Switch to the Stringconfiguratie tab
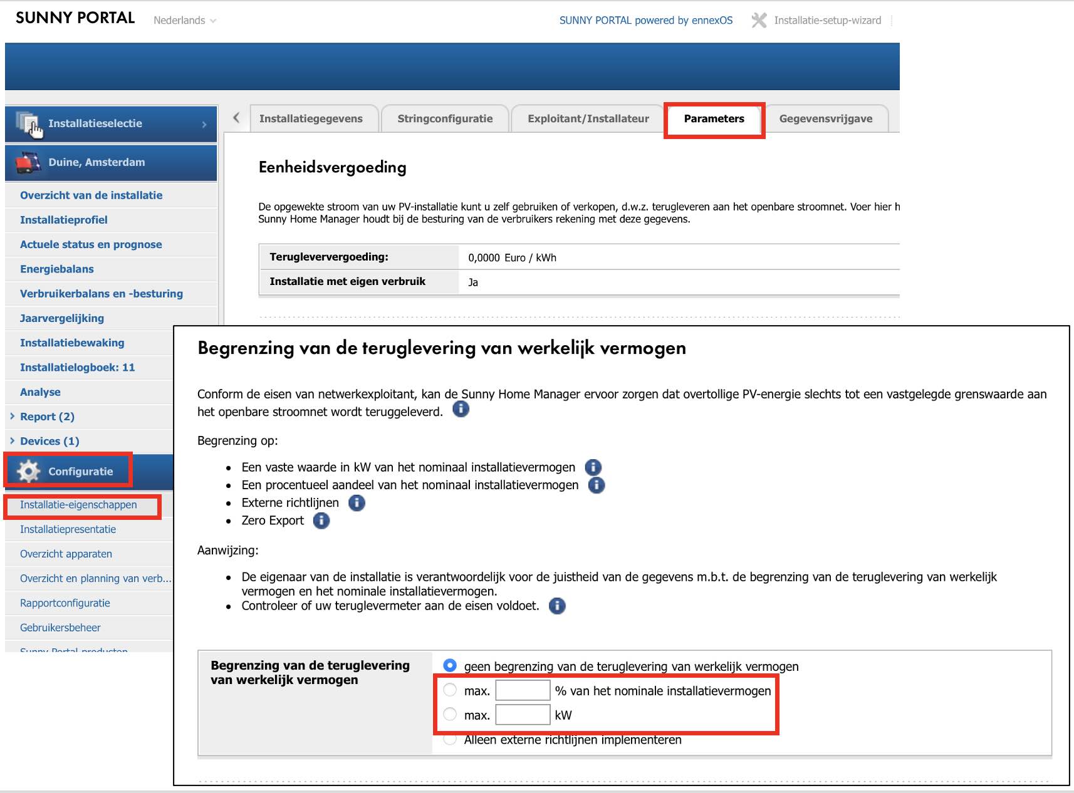The image size is (1074, 793). point(444,119)
